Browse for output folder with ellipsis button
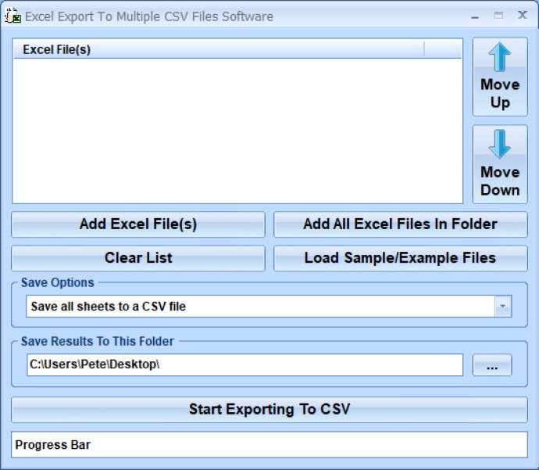The image size is (539, 470). pyautogui.click(x=492, y=364)
